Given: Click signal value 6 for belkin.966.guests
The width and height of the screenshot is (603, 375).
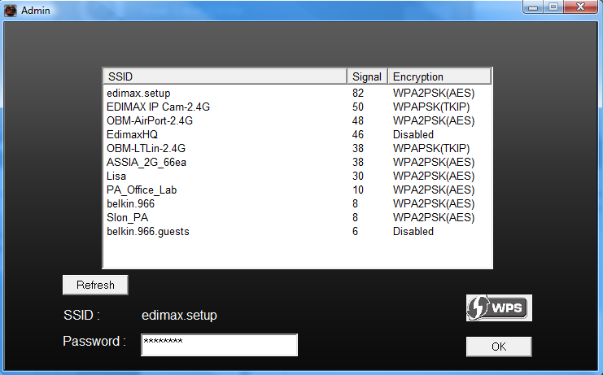Looking at the screenshot, I should [x=355, y=231].
